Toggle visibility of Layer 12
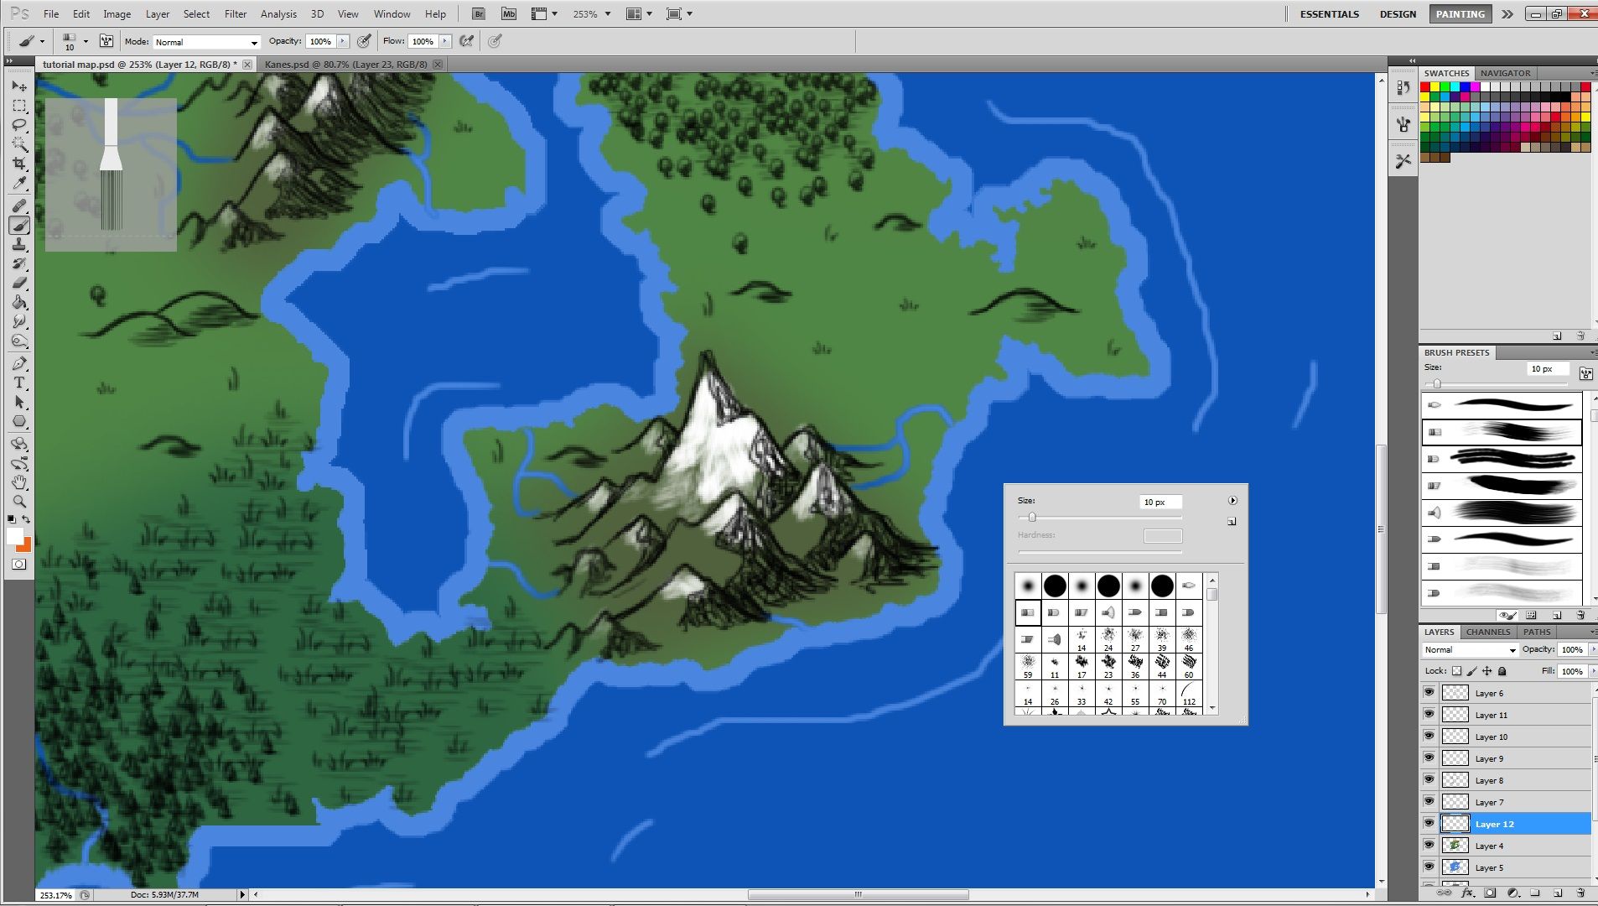This screenshot has height=906, width=1598. click(x=1429, y=824)
